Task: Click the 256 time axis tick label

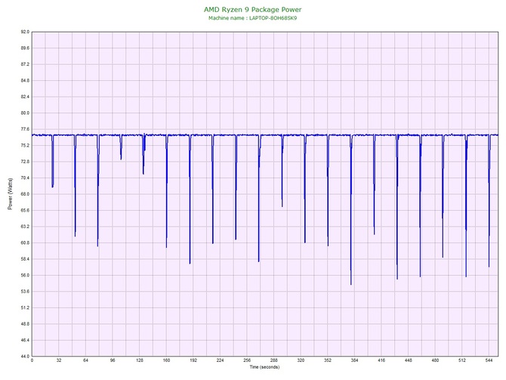Action: (x=247, y=360)
